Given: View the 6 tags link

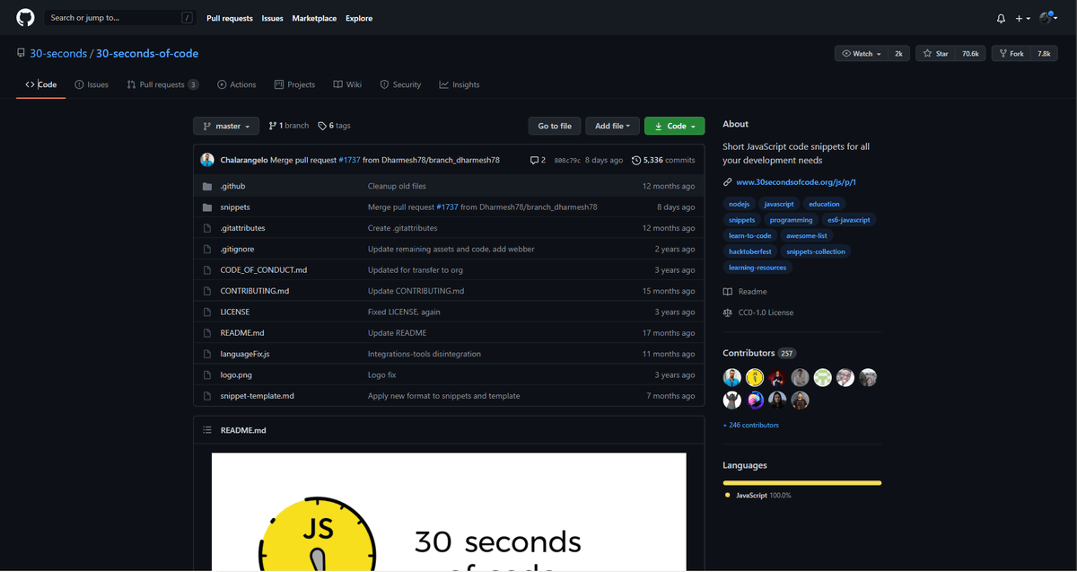Looking at the screenshot, I should tap(335, 126).
